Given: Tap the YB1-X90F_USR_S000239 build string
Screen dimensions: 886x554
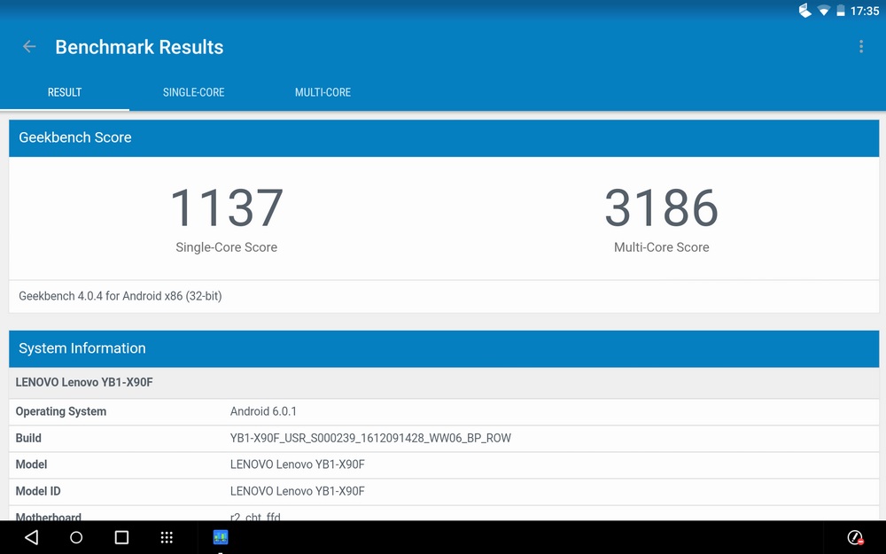Looking at the screenshot, I should 370,438.
